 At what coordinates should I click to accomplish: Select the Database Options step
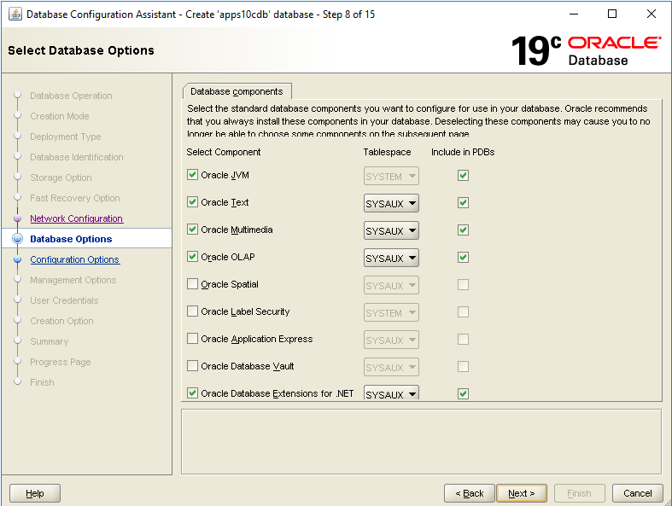pyautogui.click(x=71, y=239)
